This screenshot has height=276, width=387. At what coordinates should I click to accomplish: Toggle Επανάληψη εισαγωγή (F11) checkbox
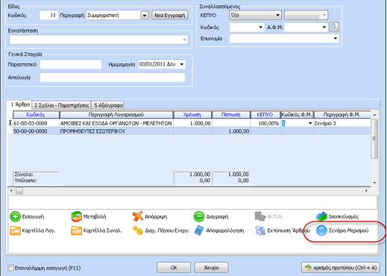(x=10, y=268)
